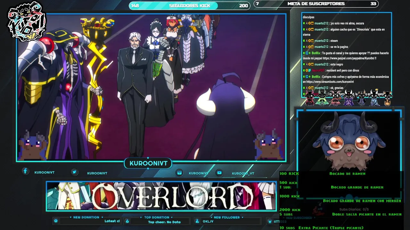Click the Instagram KUROONIVT handle text
The height and width of the screenshot is (230, 410).
click(x=199, y=173)
